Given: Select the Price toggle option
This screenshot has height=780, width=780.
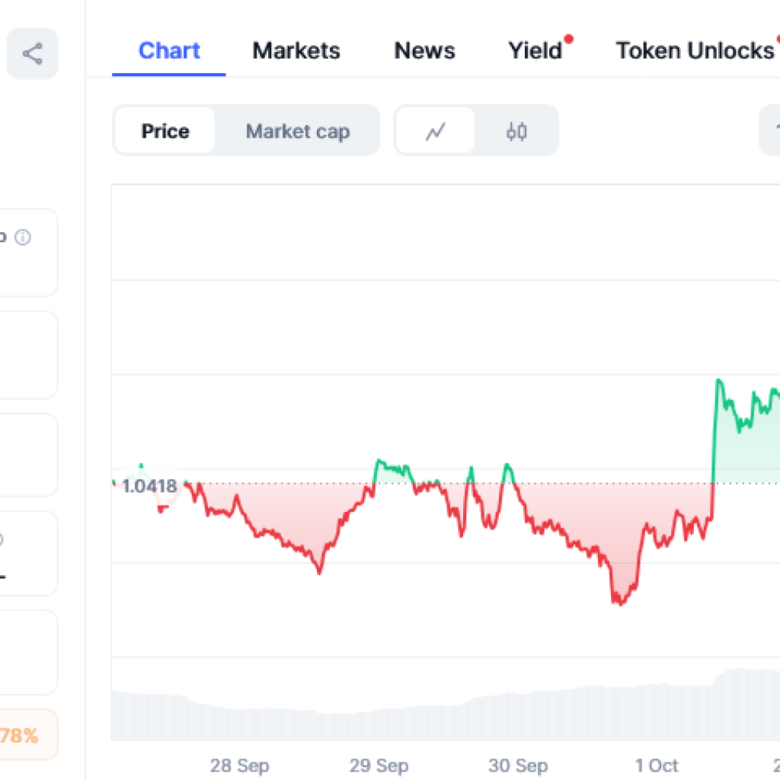Looking at the screenshot, I should [x=165, y=131].
